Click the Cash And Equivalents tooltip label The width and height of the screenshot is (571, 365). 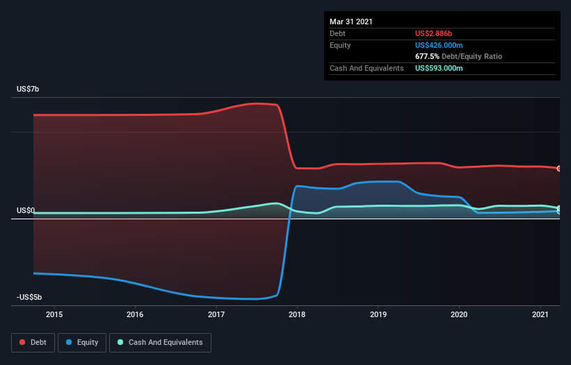click(x=367, y=68)
